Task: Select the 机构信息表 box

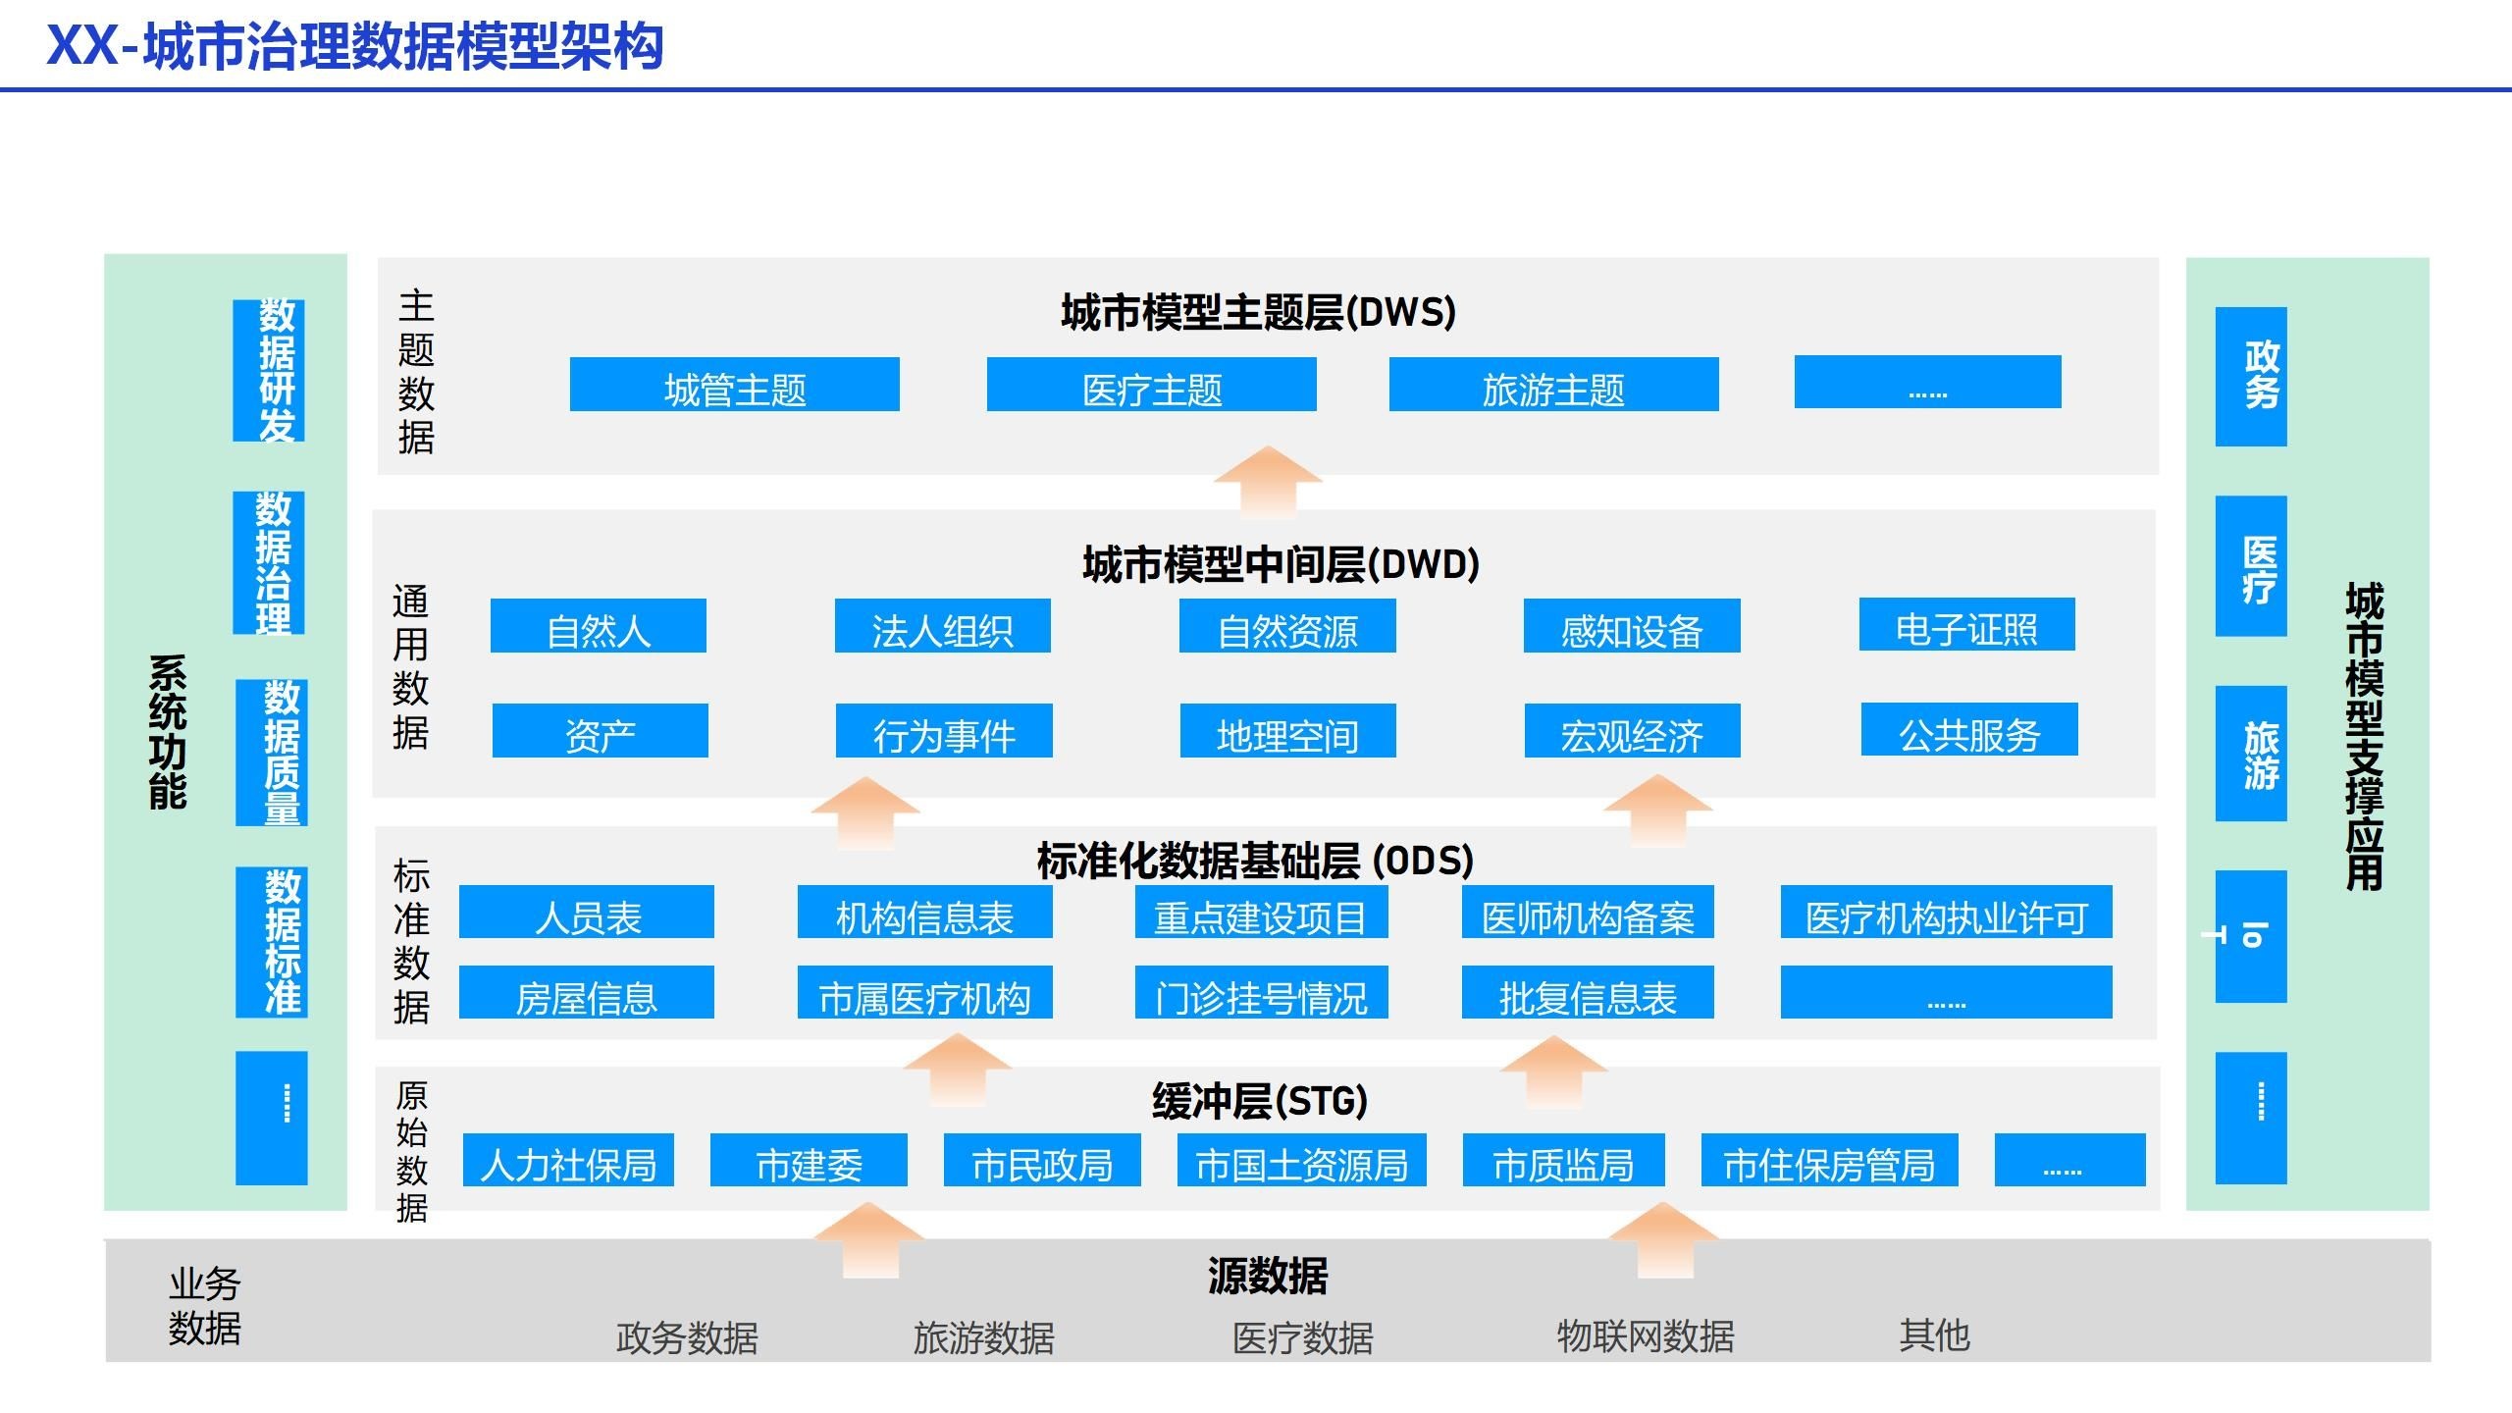Action: click(924, 913)
